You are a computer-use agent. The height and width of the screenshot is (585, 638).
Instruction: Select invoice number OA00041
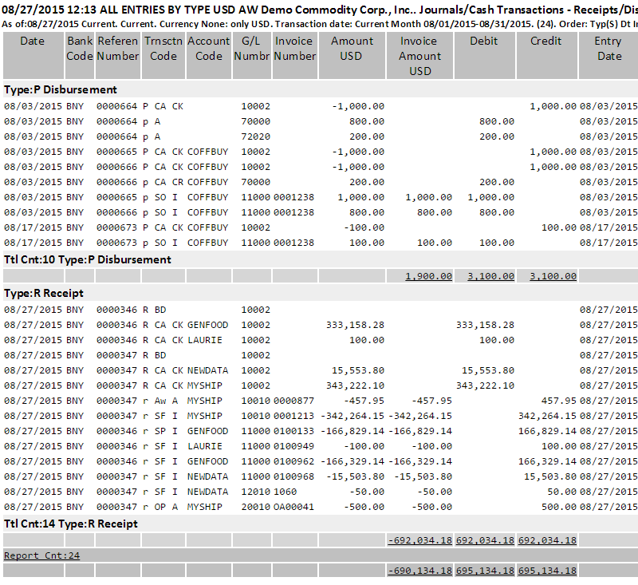293,508
